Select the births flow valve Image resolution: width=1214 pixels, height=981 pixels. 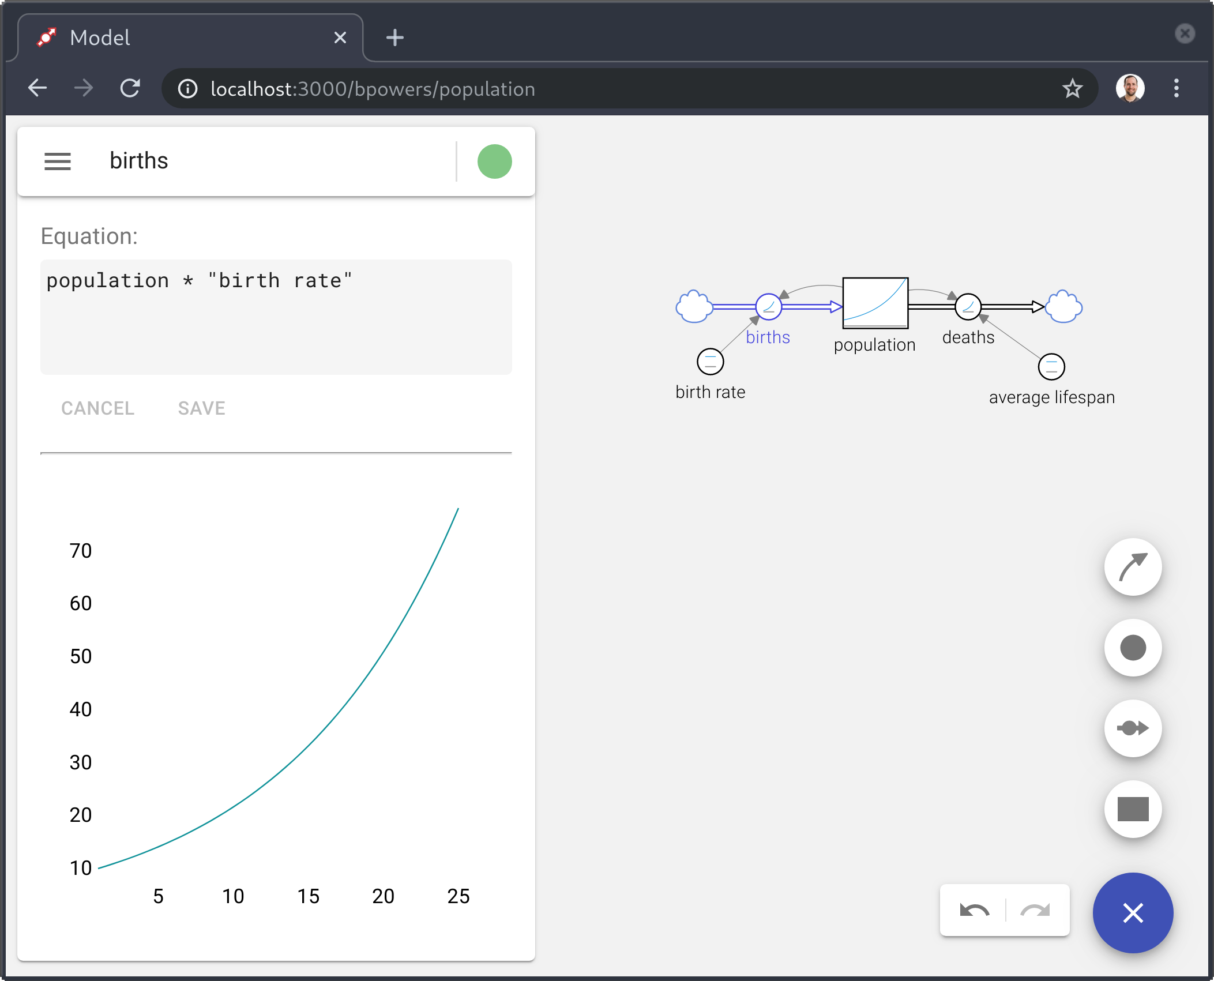[x=768, y=306]
